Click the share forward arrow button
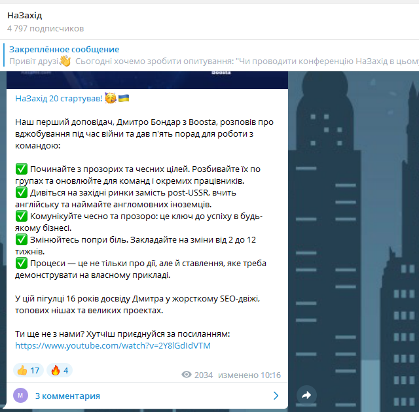Viewport: 419px width, 412px height. [x=306, y=395]
